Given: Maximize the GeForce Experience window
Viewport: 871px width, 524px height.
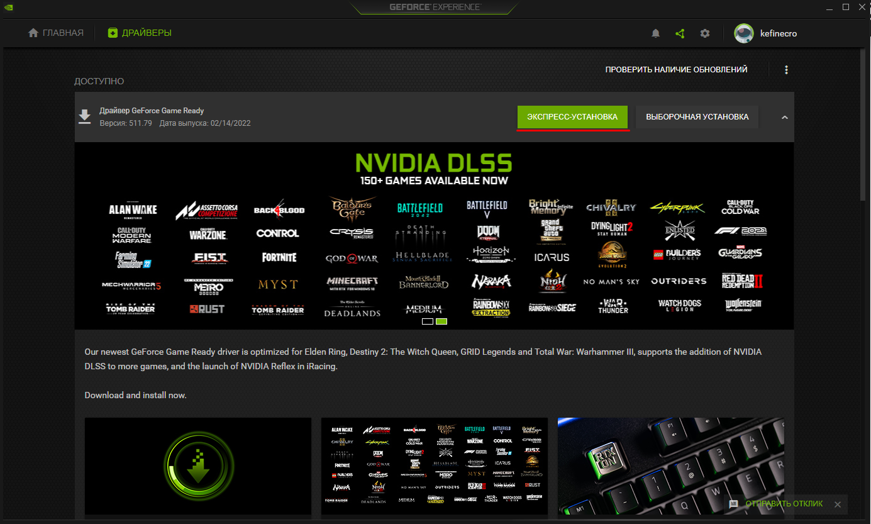Looking at the screenshot, I should [846, 7].
